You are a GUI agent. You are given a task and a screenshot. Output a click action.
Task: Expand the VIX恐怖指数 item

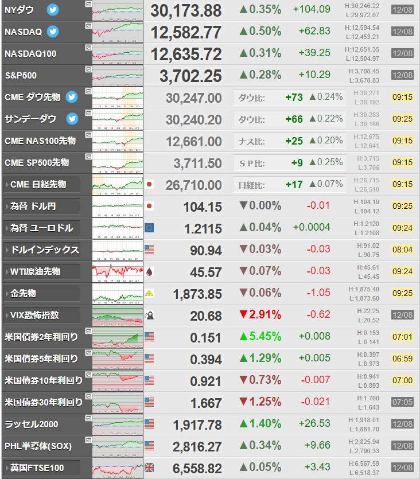pyautogui.click(x=42, y=316)
